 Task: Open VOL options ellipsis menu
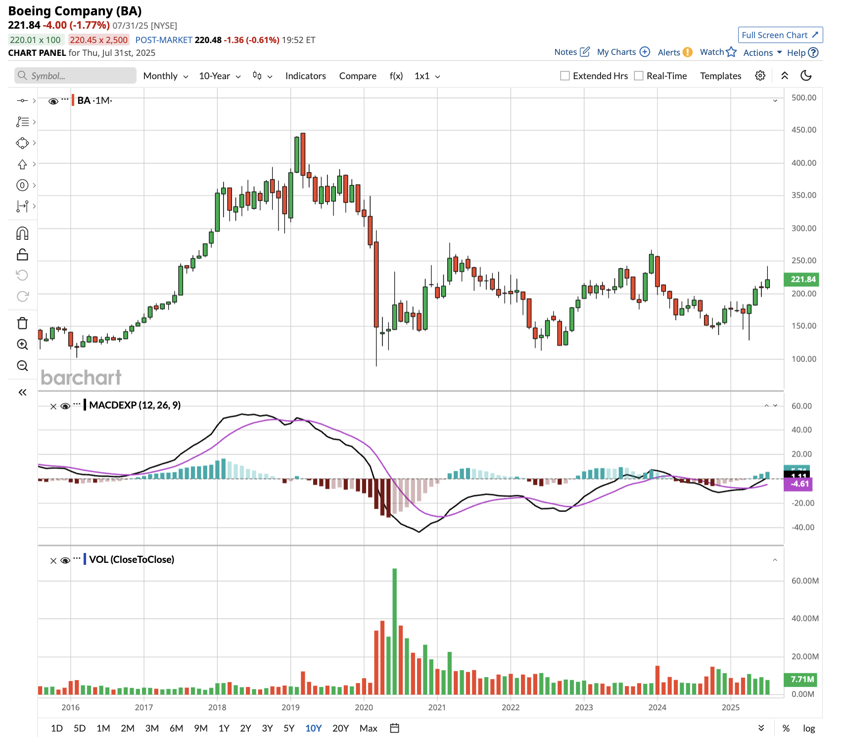[x=77, y=558]
